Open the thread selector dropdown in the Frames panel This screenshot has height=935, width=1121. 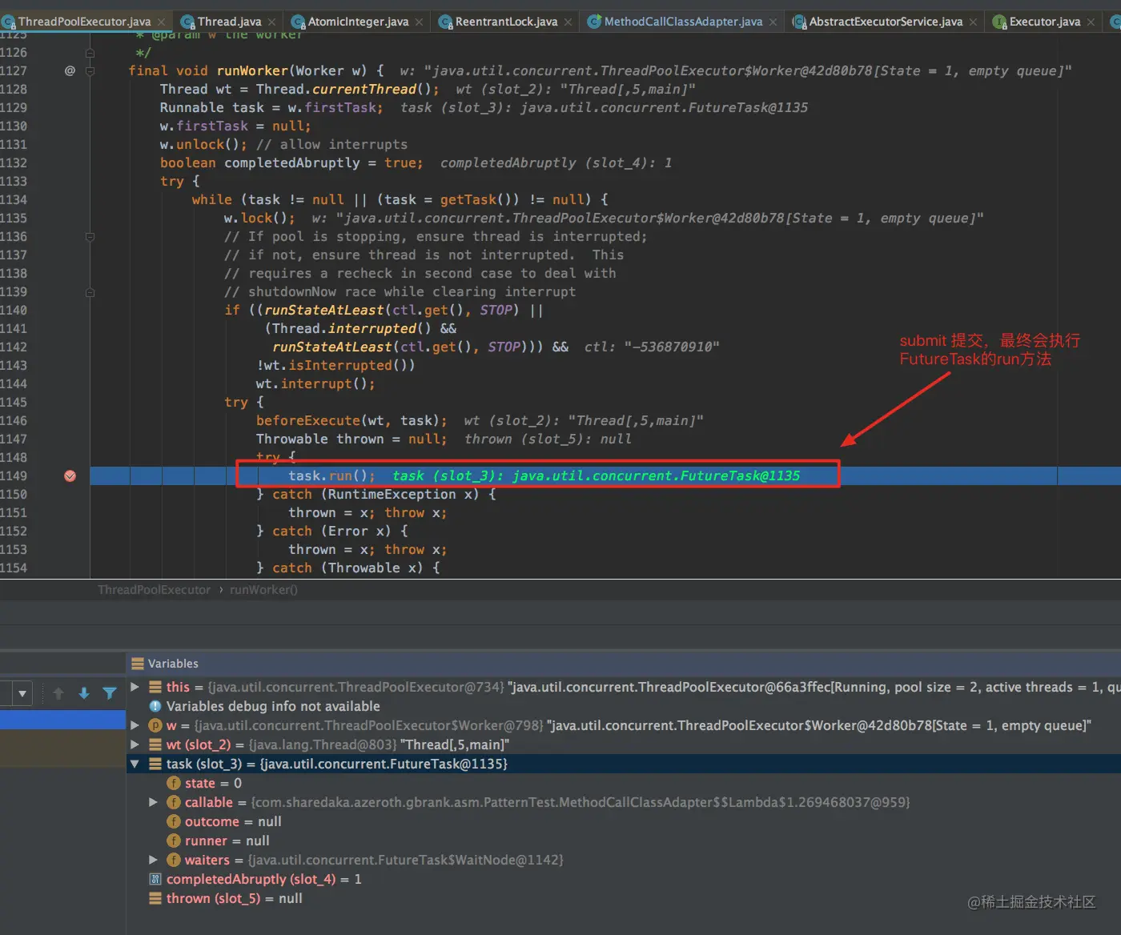(x=22, y=693)
